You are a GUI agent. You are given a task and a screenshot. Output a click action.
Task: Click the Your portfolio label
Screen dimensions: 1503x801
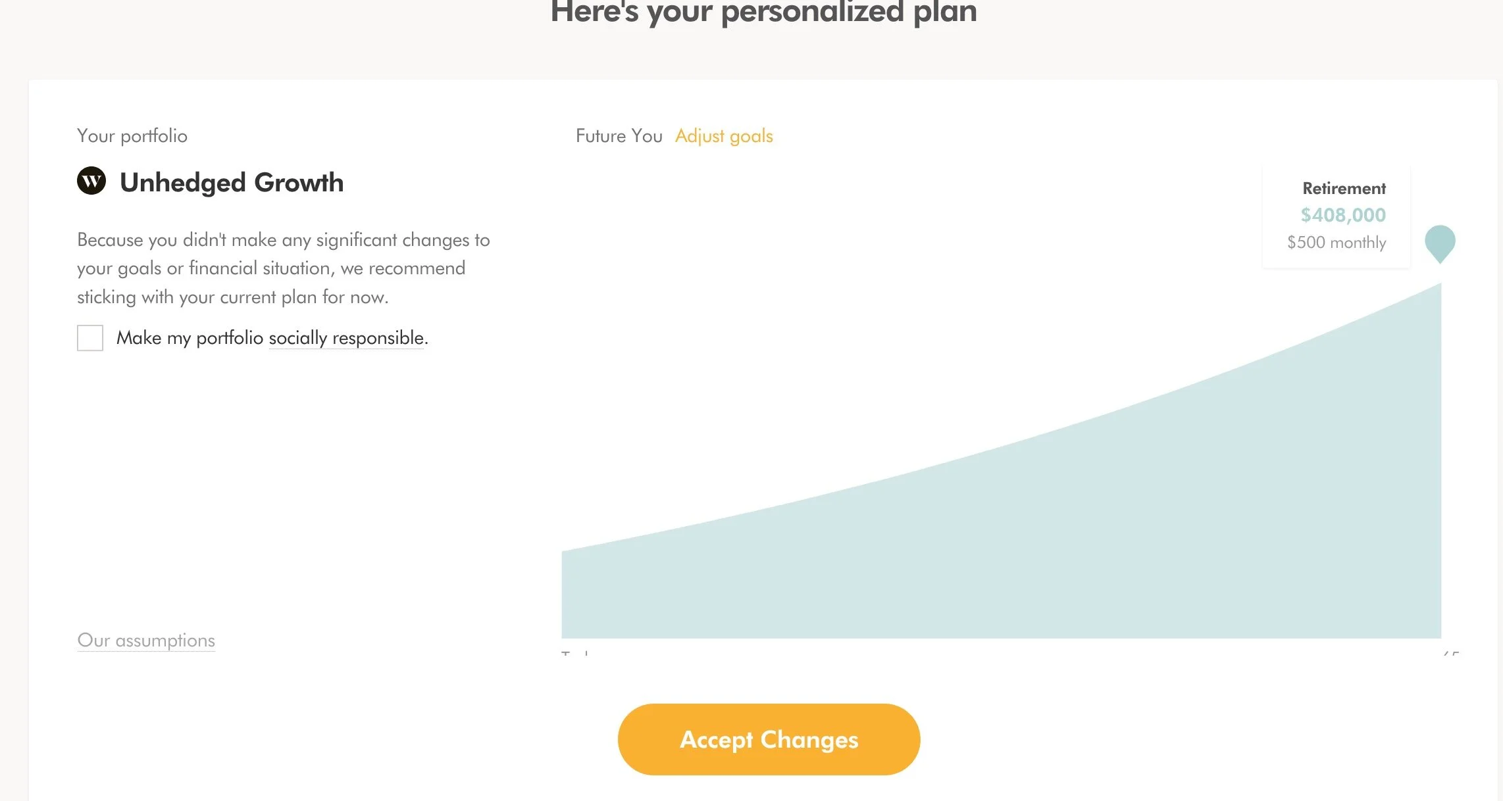[x=132, y=136]
